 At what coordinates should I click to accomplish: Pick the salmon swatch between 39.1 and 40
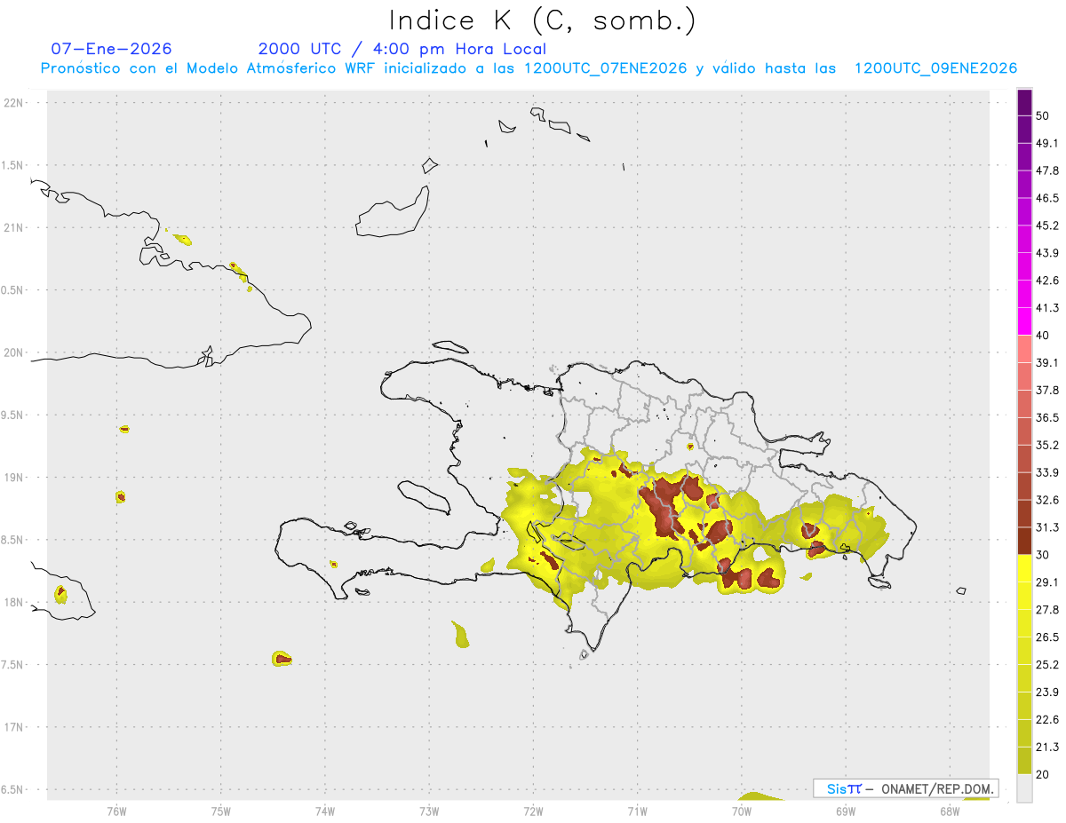pyautogui.click(x=1024, y=349)
